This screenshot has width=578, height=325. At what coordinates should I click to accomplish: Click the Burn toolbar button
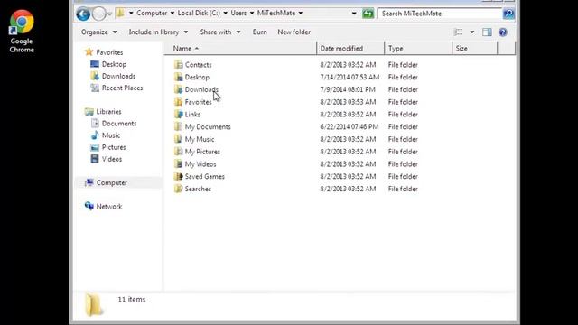259,32
